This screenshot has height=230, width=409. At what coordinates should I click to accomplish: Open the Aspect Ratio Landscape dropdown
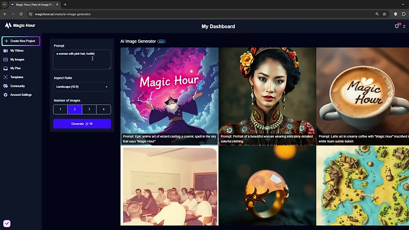[82, 87]
